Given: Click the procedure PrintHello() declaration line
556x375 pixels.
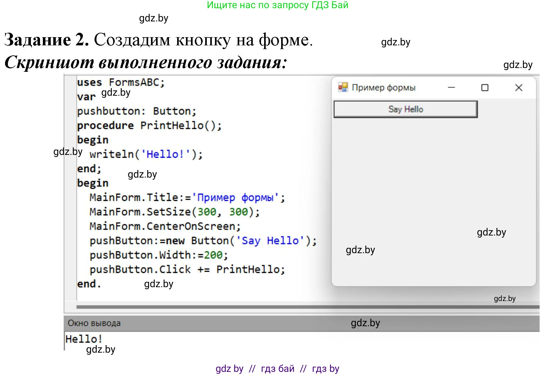Looking at the screenshot, I should point(149,126).
